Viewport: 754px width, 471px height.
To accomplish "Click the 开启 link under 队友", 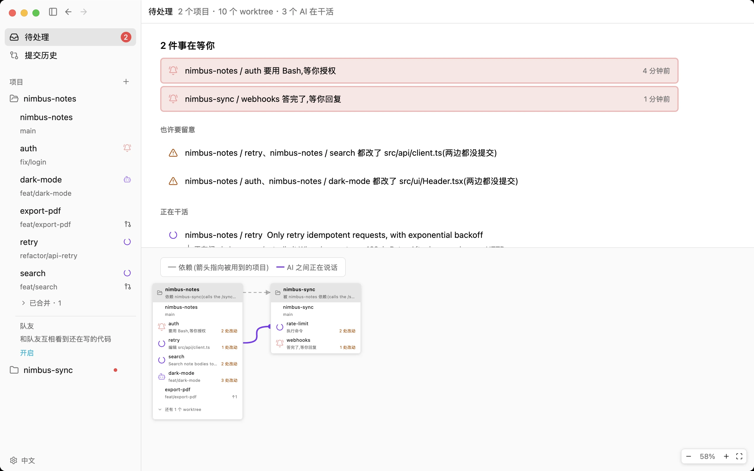I will coord(27,353).
